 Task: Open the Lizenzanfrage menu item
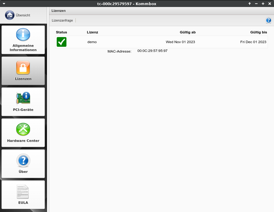click(x=62, y=20)
